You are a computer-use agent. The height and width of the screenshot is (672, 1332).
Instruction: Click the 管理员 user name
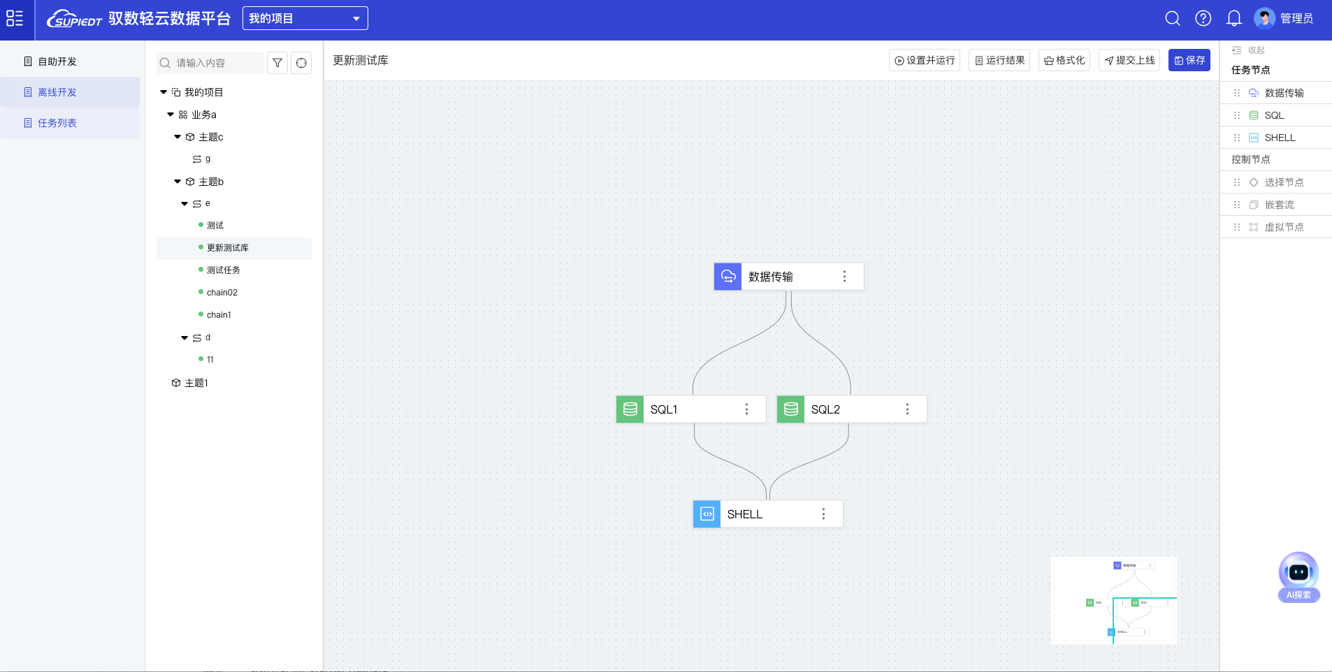click(x=1296, y=18)
